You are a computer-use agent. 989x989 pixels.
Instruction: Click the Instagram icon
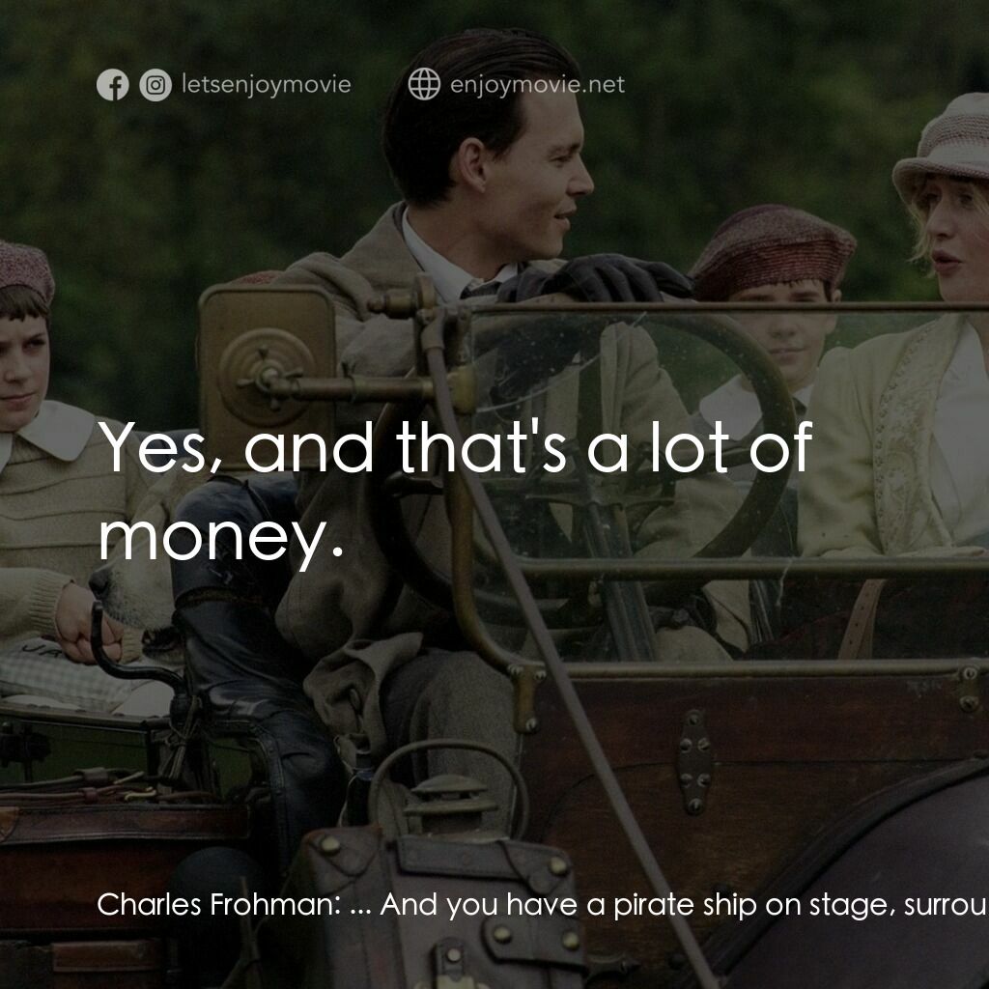[x=155, y=85]
